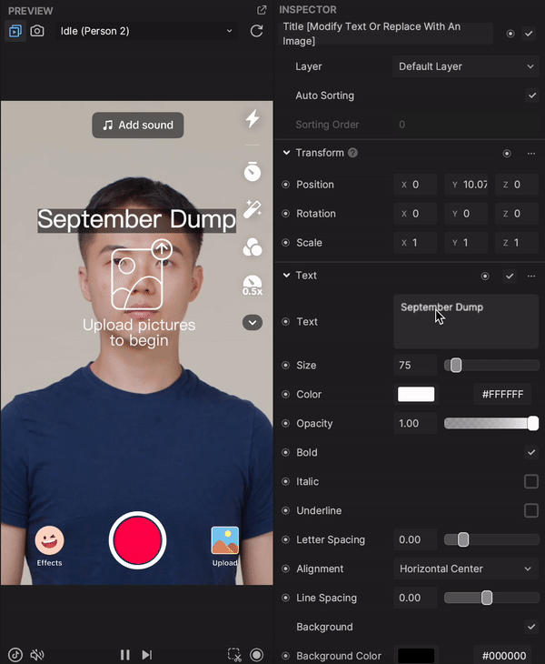Image resolution: width=545 pixels, height=664 pixels.
Task: Enable the Underline checkbox
Action: click(x=531, y=510)
